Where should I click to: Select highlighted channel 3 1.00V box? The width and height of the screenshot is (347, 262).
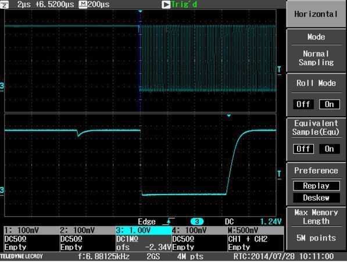coord(144,239)
